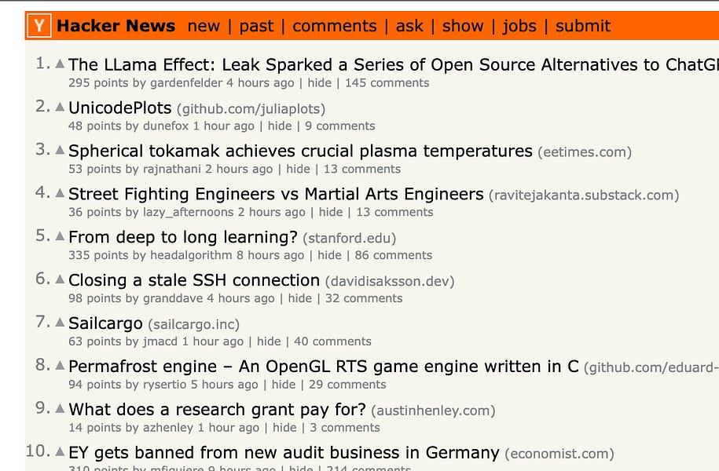Open the show page

pyautogui.click(x=463, y=26)
